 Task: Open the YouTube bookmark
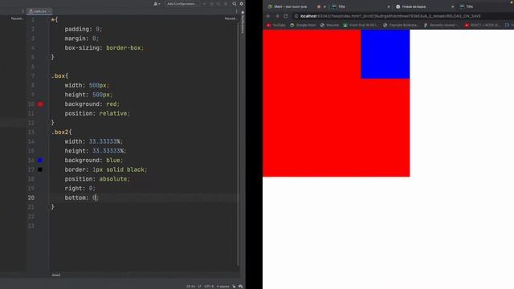pos(276,25)
